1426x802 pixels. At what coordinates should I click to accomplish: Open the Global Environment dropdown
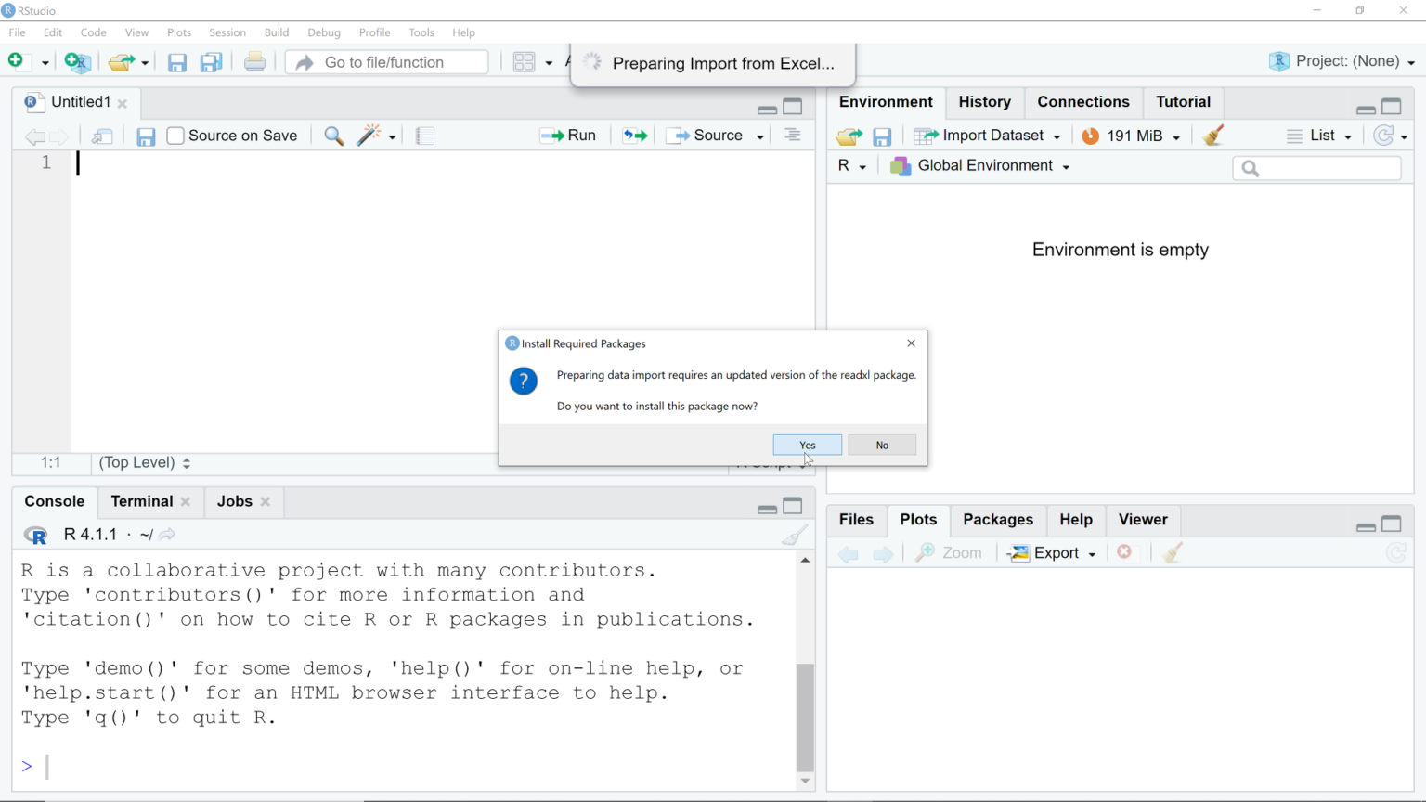click(980, 166)
